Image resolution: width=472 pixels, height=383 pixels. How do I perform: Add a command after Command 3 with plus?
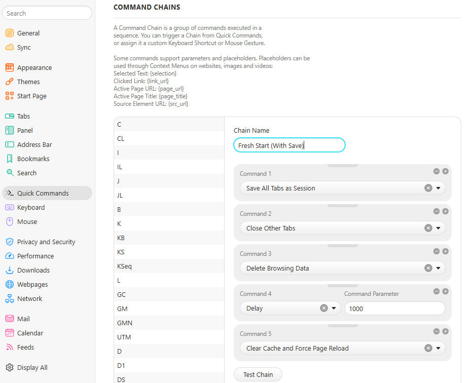(x=445, y=251)
